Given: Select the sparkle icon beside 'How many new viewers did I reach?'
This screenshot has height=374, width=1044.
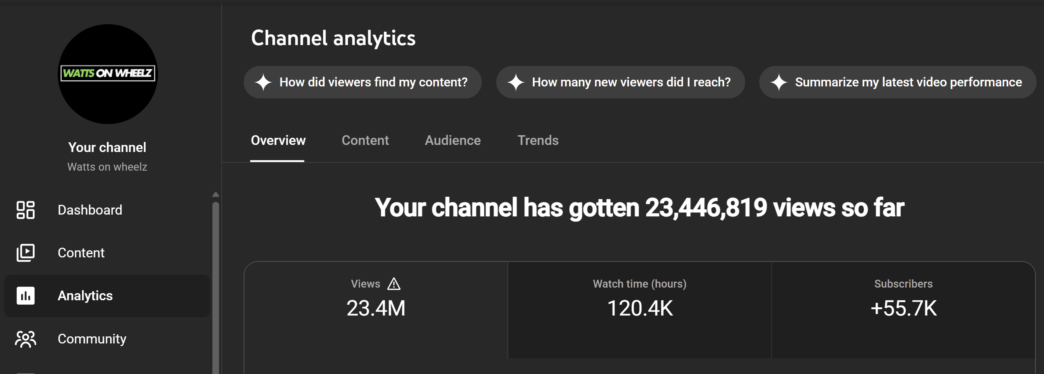Looking at the screenshot, I should pyautogui.click(x=516, y=82).
